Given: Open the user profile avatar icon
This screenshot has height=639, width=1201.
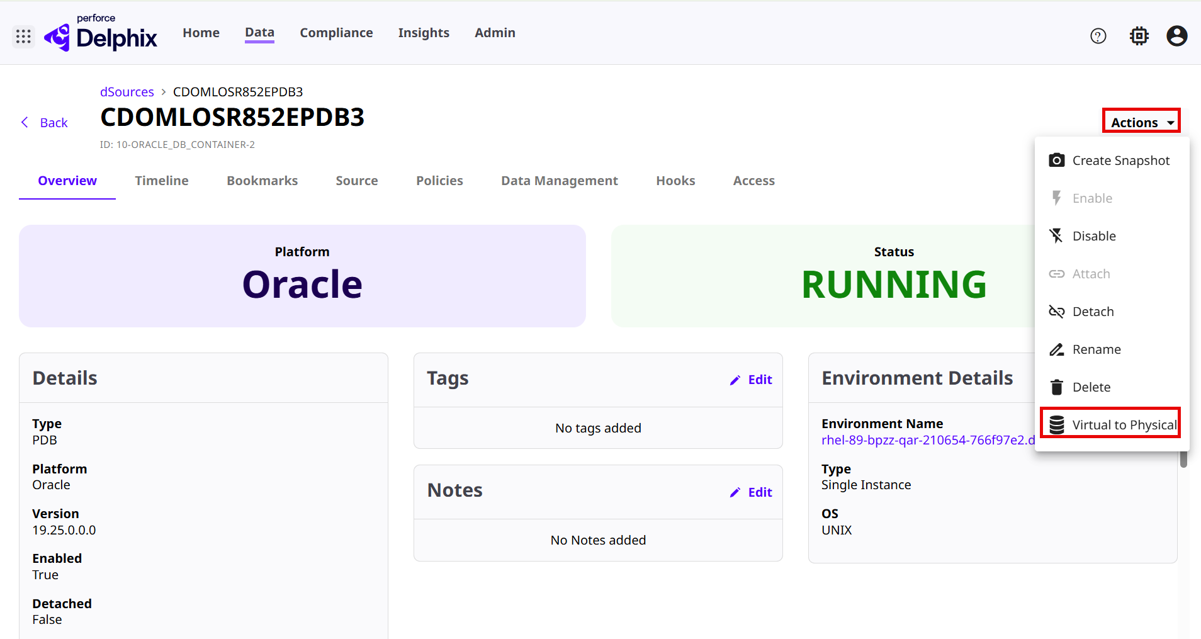Looking at the screenshot, I should point(1177,36).
